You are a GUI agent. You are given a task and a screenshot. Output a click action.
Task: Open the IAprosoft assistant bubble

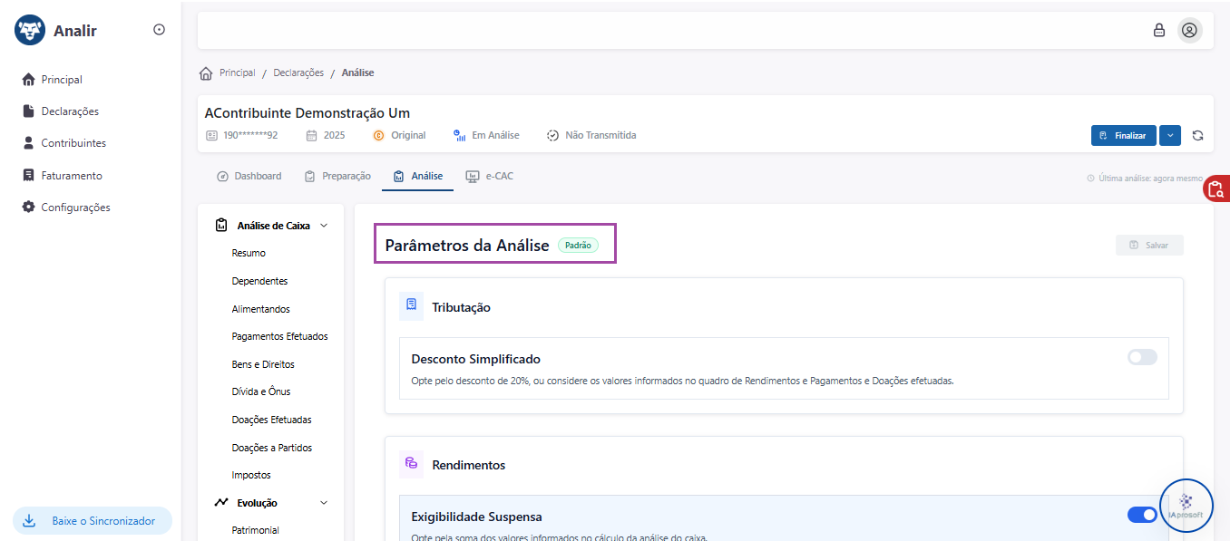1186,505
